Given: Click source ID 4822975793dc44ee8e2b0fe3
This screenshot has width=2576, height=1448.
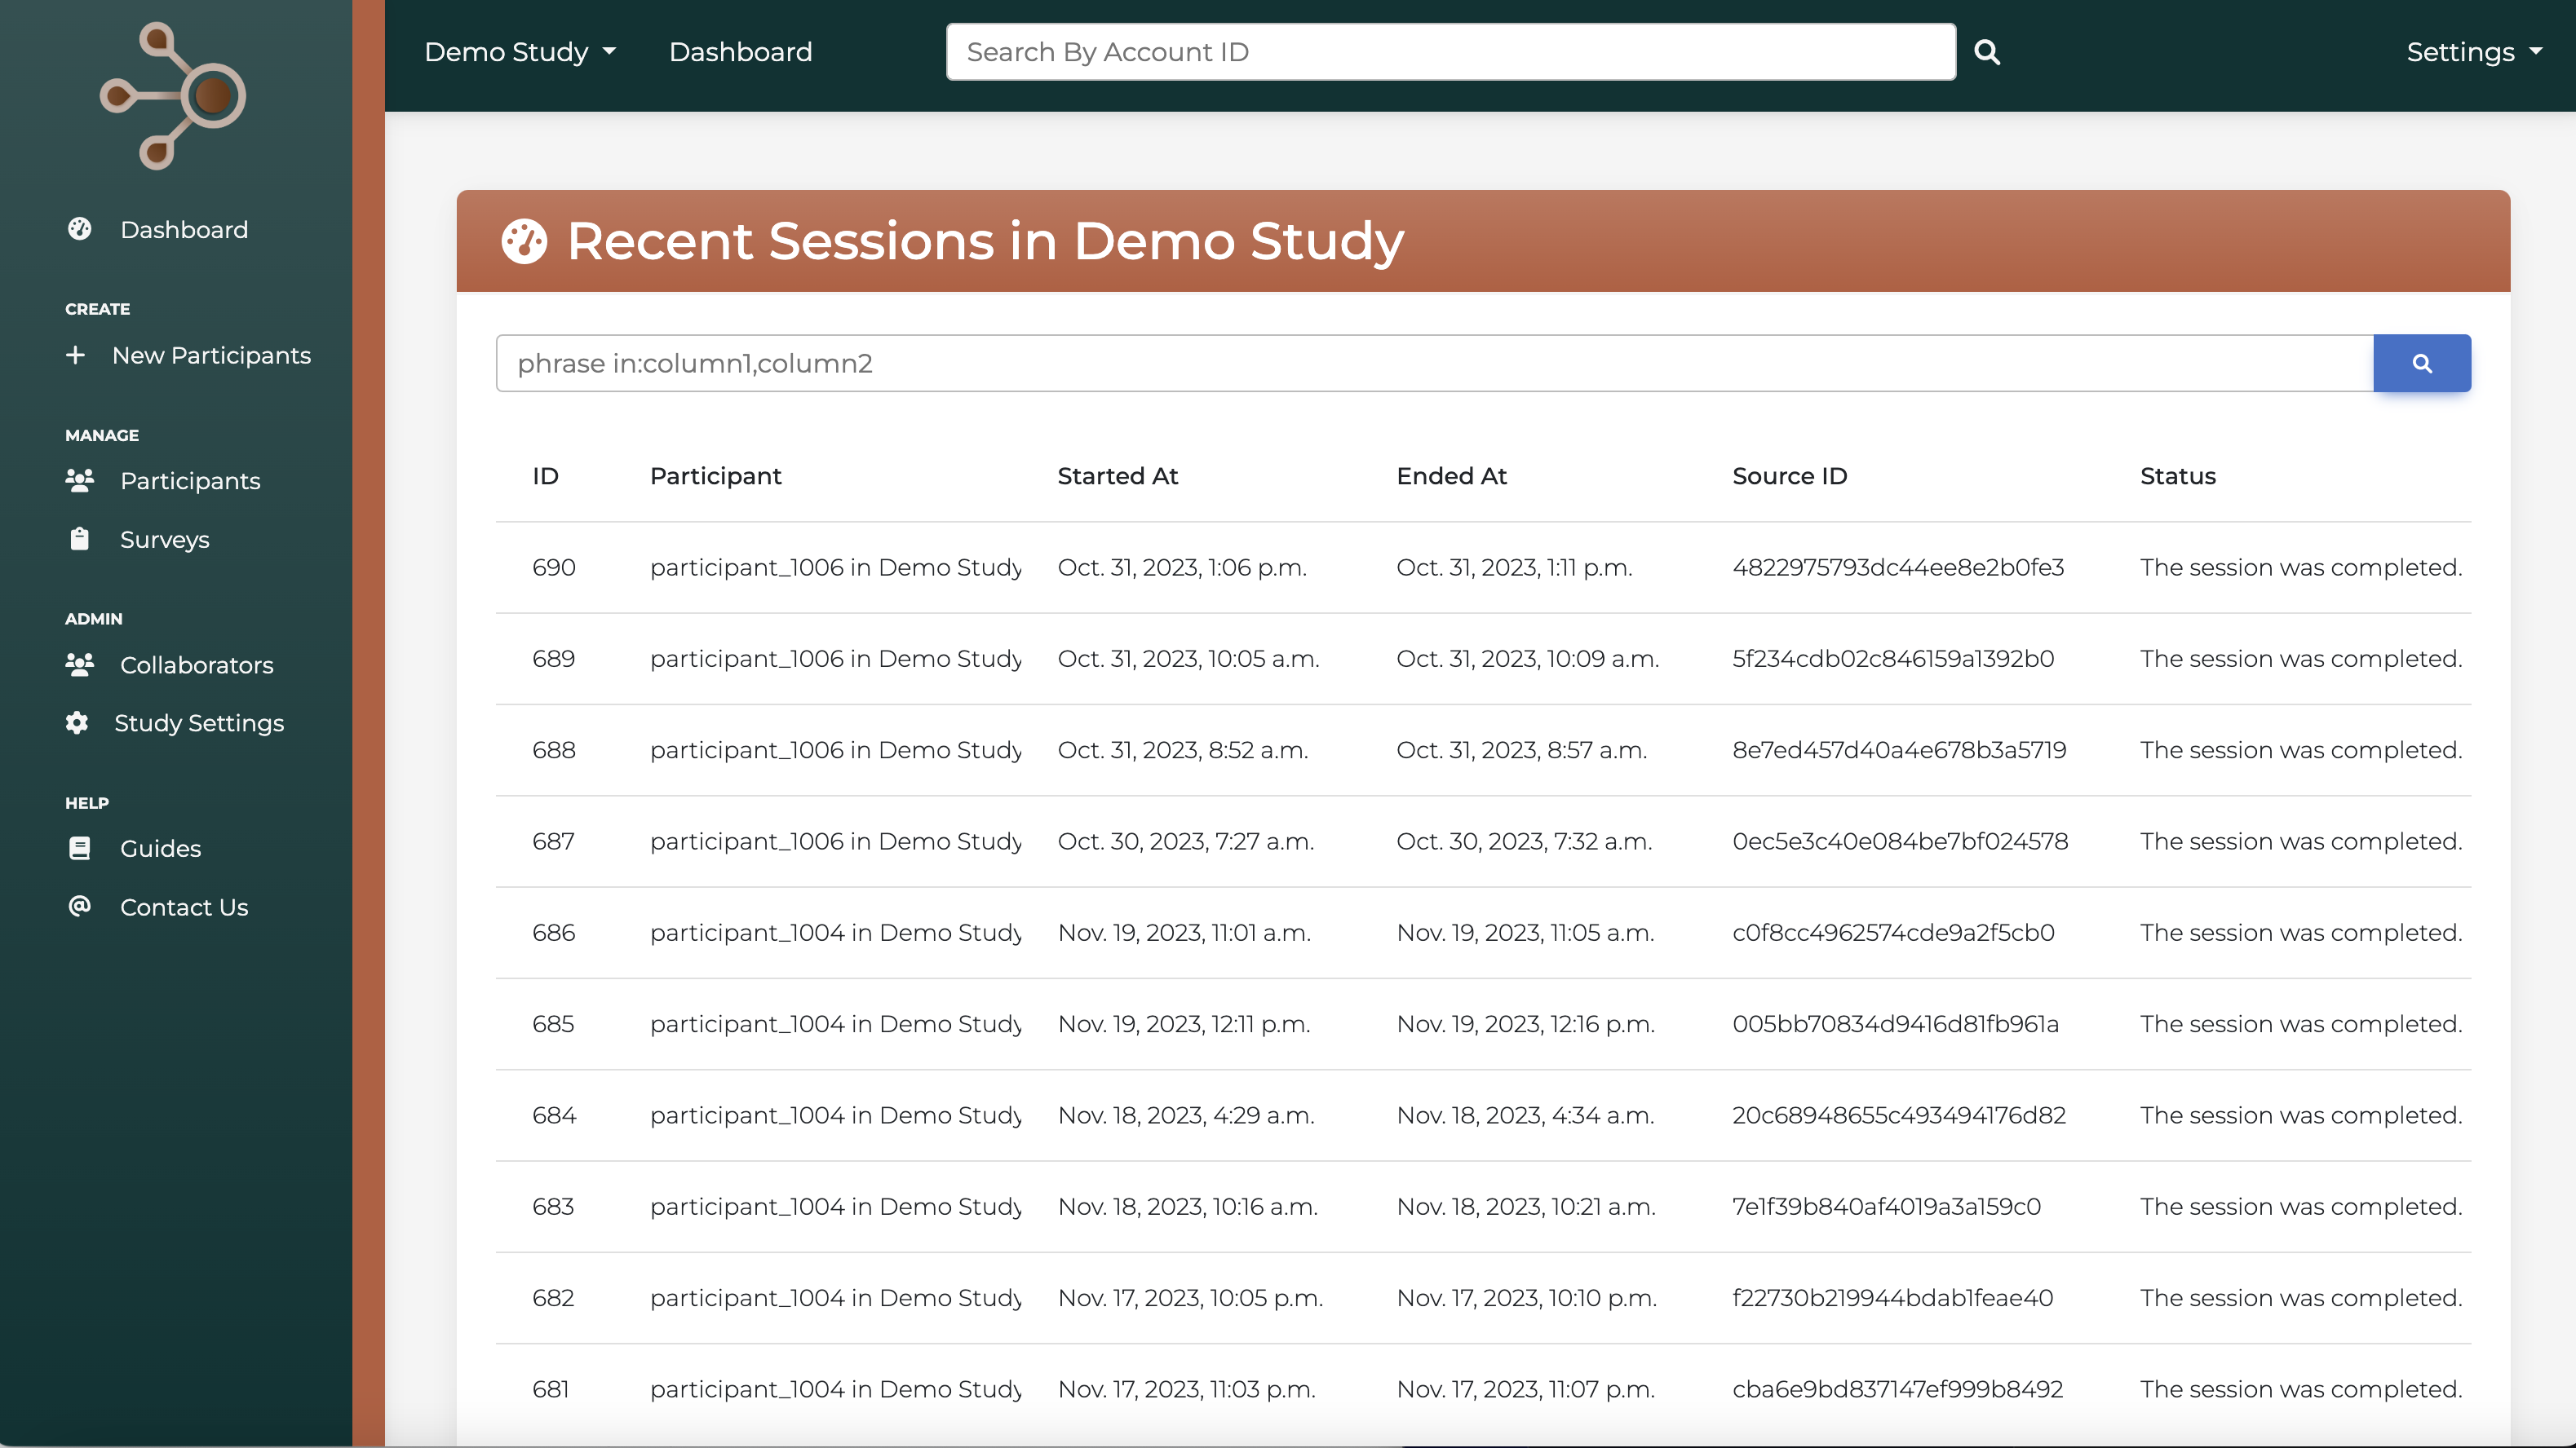Looking at the screenshot, I should coord(1898,567).
